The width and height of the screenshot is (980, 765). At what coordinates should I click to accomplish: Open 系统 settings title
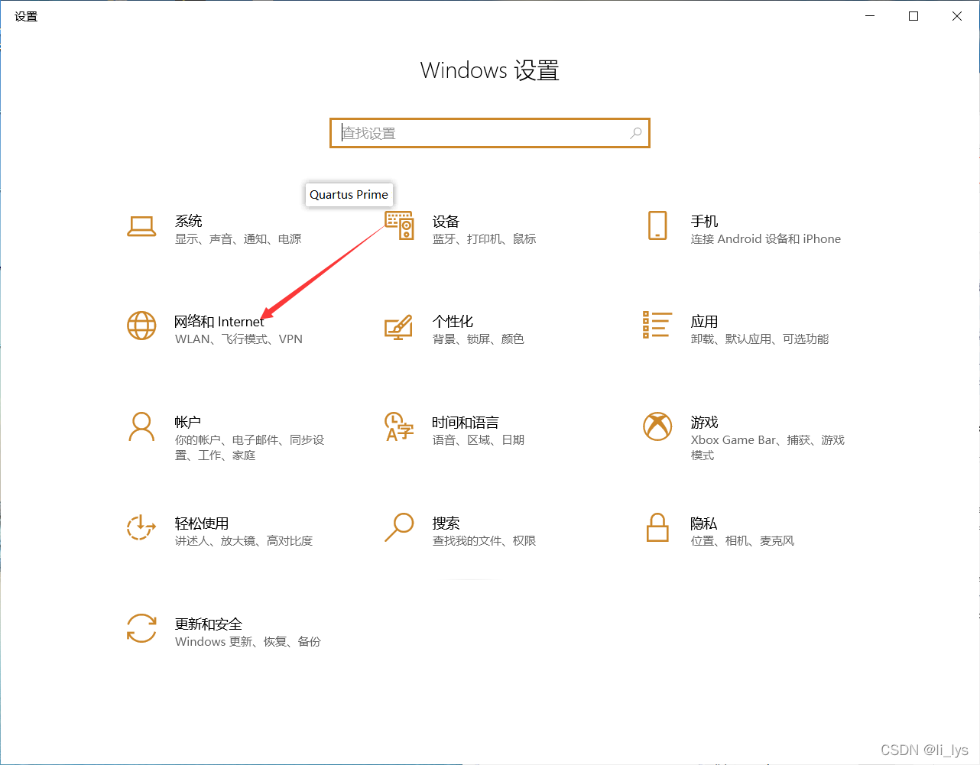[x=189, y=221]
